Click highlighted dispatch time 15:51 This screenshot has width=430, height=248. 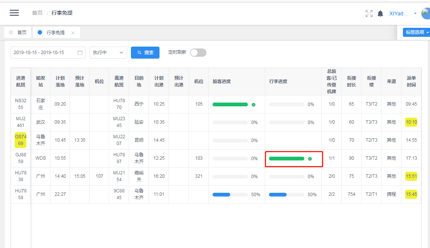(x=411, y=176)
